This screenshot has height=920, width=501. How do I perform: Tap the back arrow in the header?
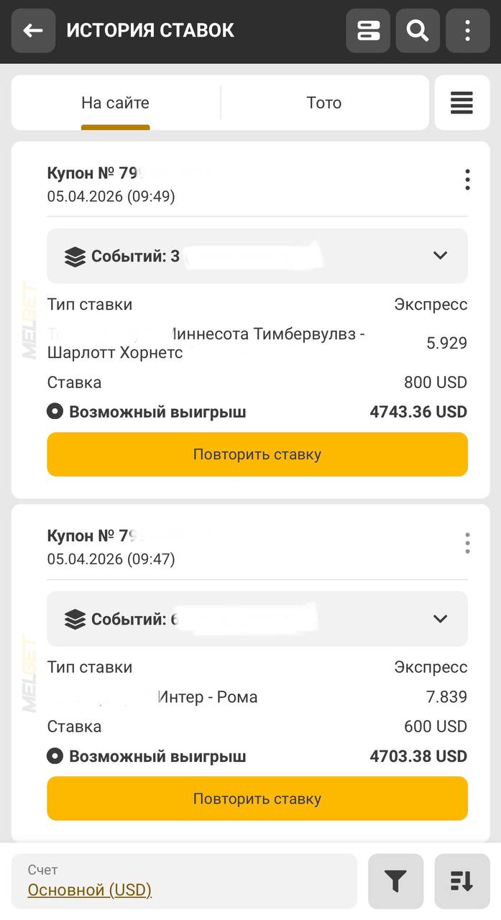33,31
